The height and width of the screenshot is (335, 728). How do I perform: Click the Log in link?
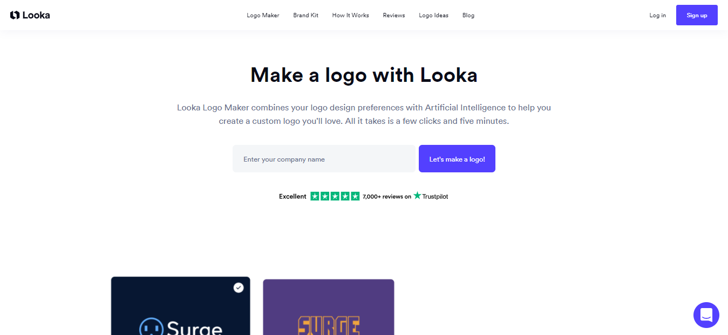point(658,15)
